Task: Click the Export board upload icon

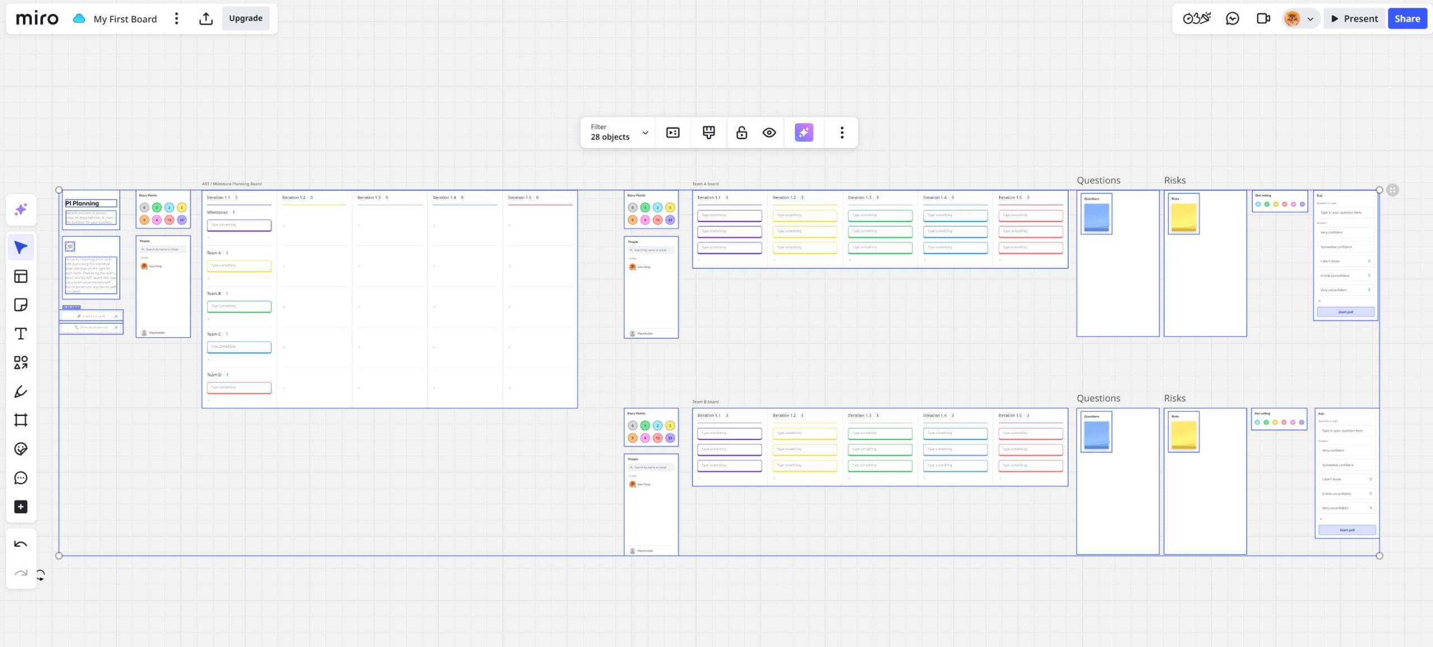Action: 205,18
